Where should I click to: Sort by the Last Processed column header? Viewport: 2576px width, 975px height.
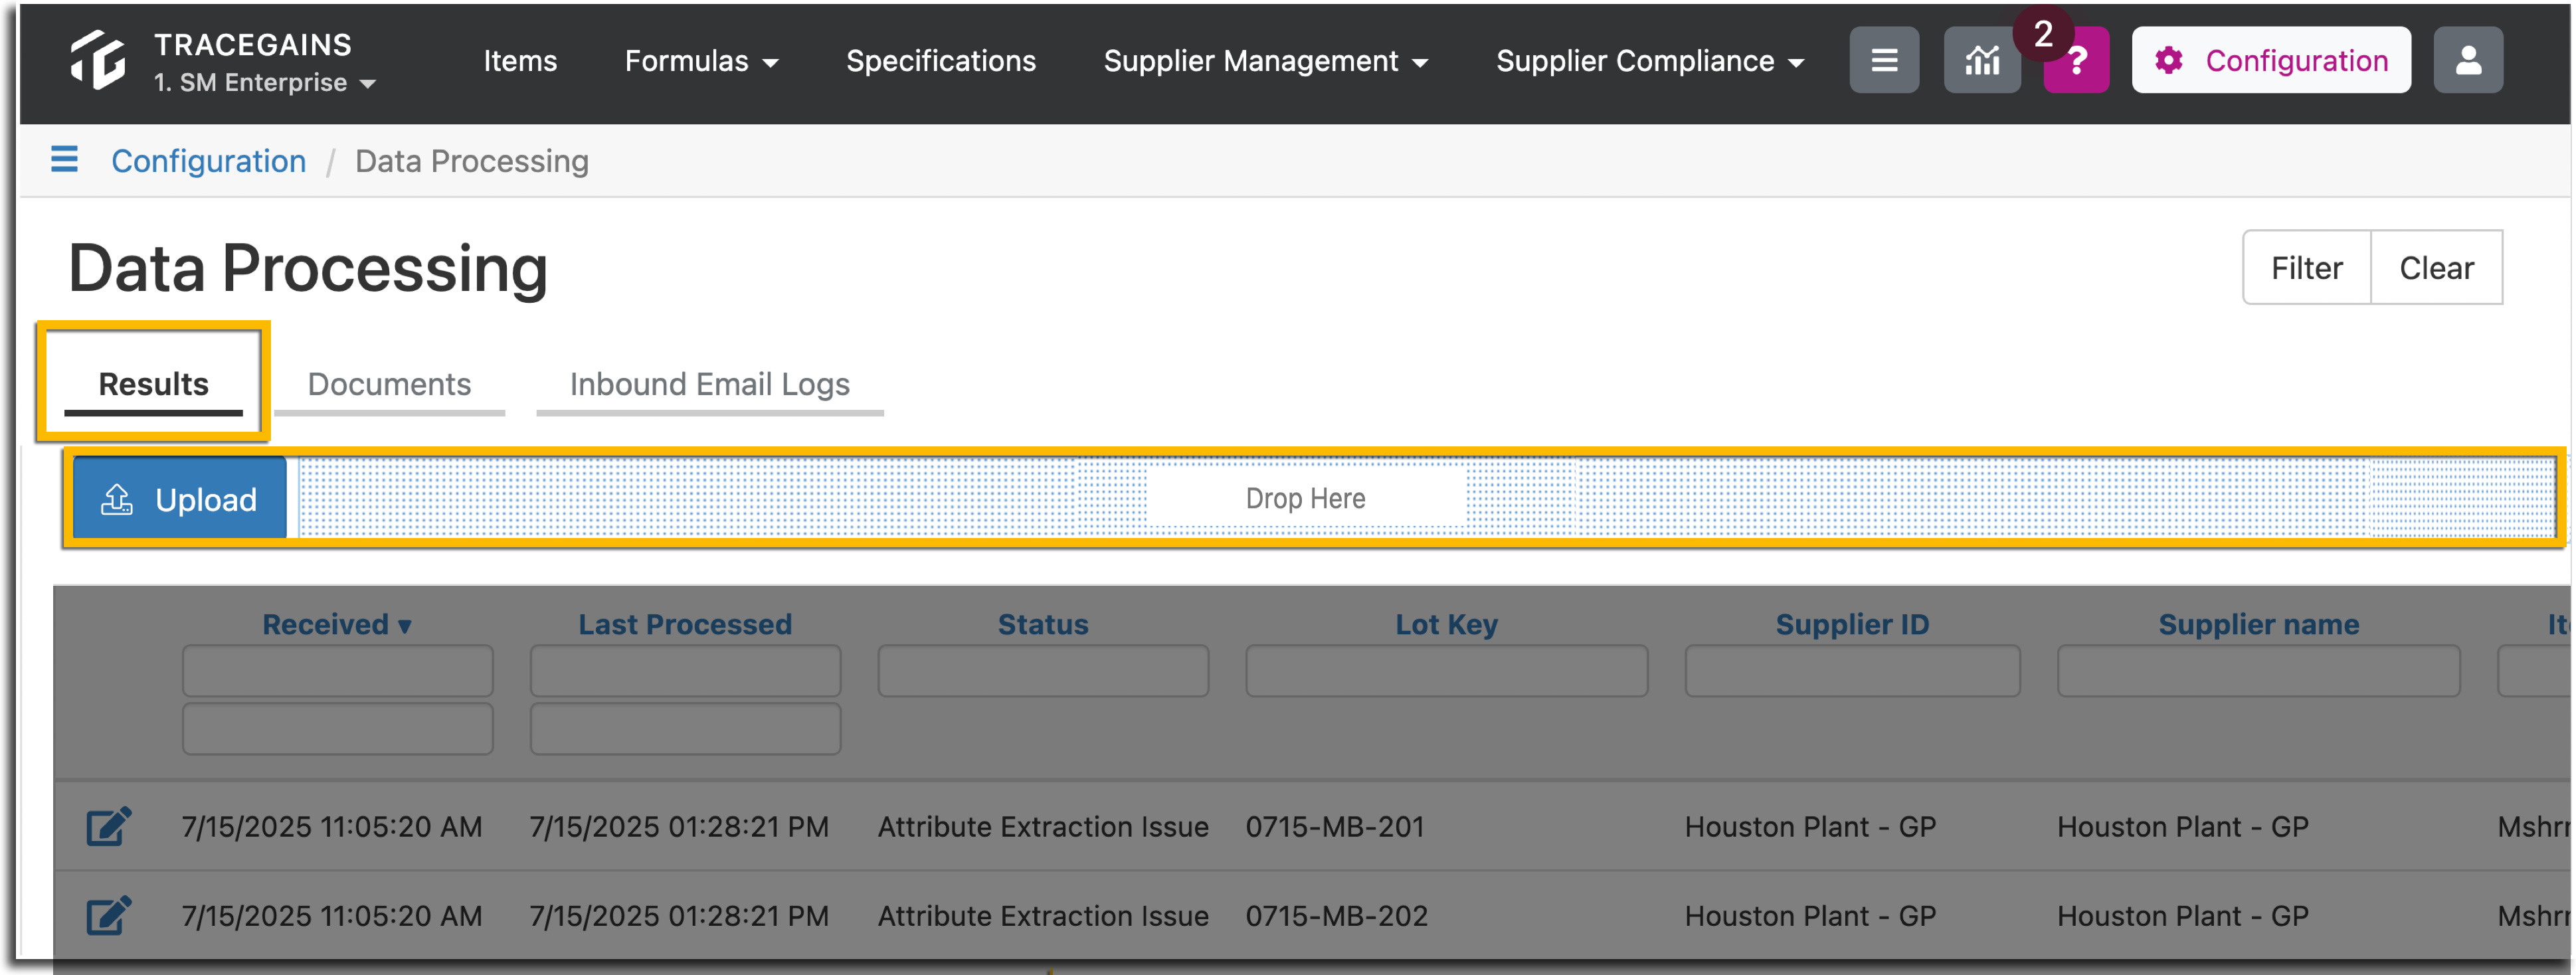(x=685, y=624)
